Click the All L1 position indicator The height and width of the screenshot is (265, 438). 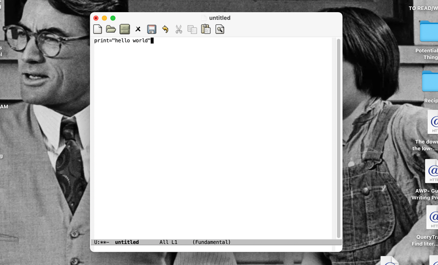pos(168,242)
